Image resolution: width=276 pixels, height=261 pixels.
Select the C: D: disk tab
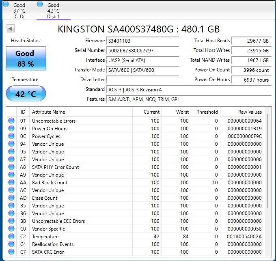(x=19, y=11)
